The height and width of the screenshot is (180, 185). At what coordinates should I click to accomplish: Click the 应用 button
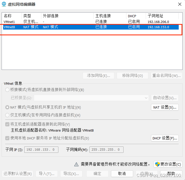[x=147, y=174]
